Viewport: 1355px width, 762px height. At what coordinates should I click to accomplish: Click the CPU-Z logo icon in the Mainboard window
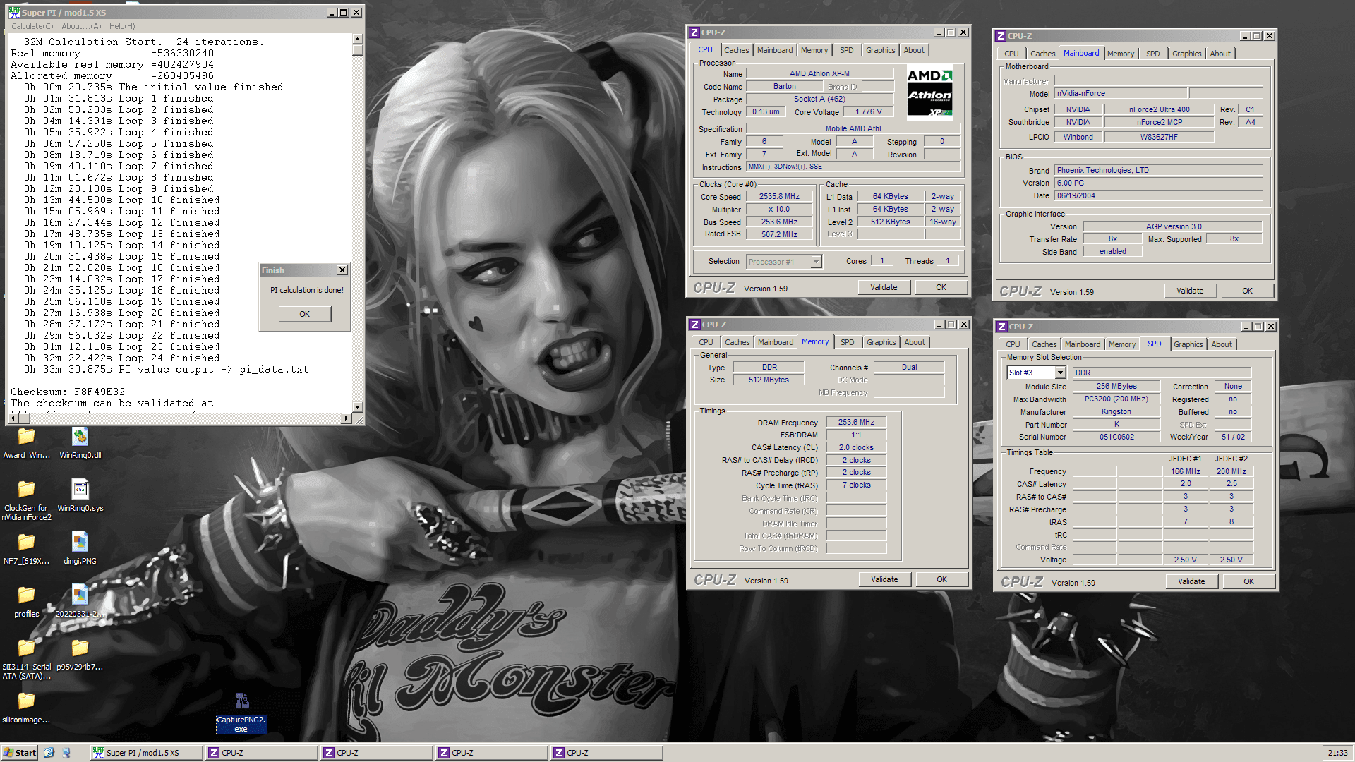pos(1001,36)
